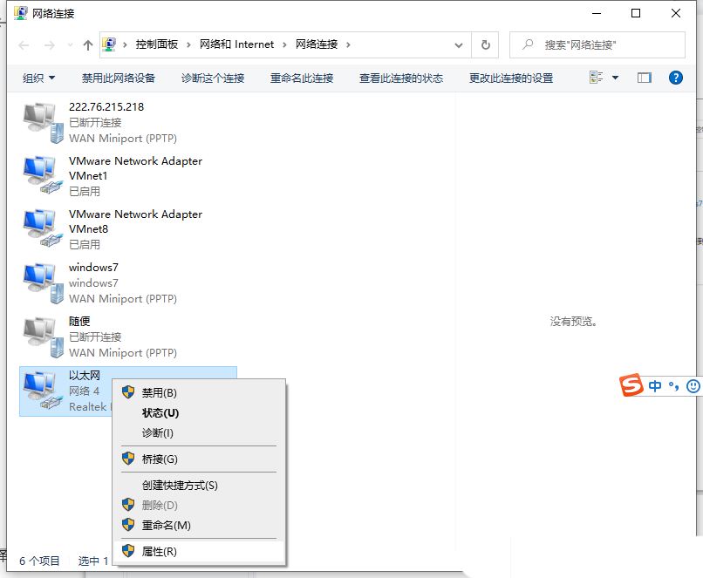Click the network icon in the address bar
The width and height of the screenshot is (703, 578).
(x=108, y=44)
